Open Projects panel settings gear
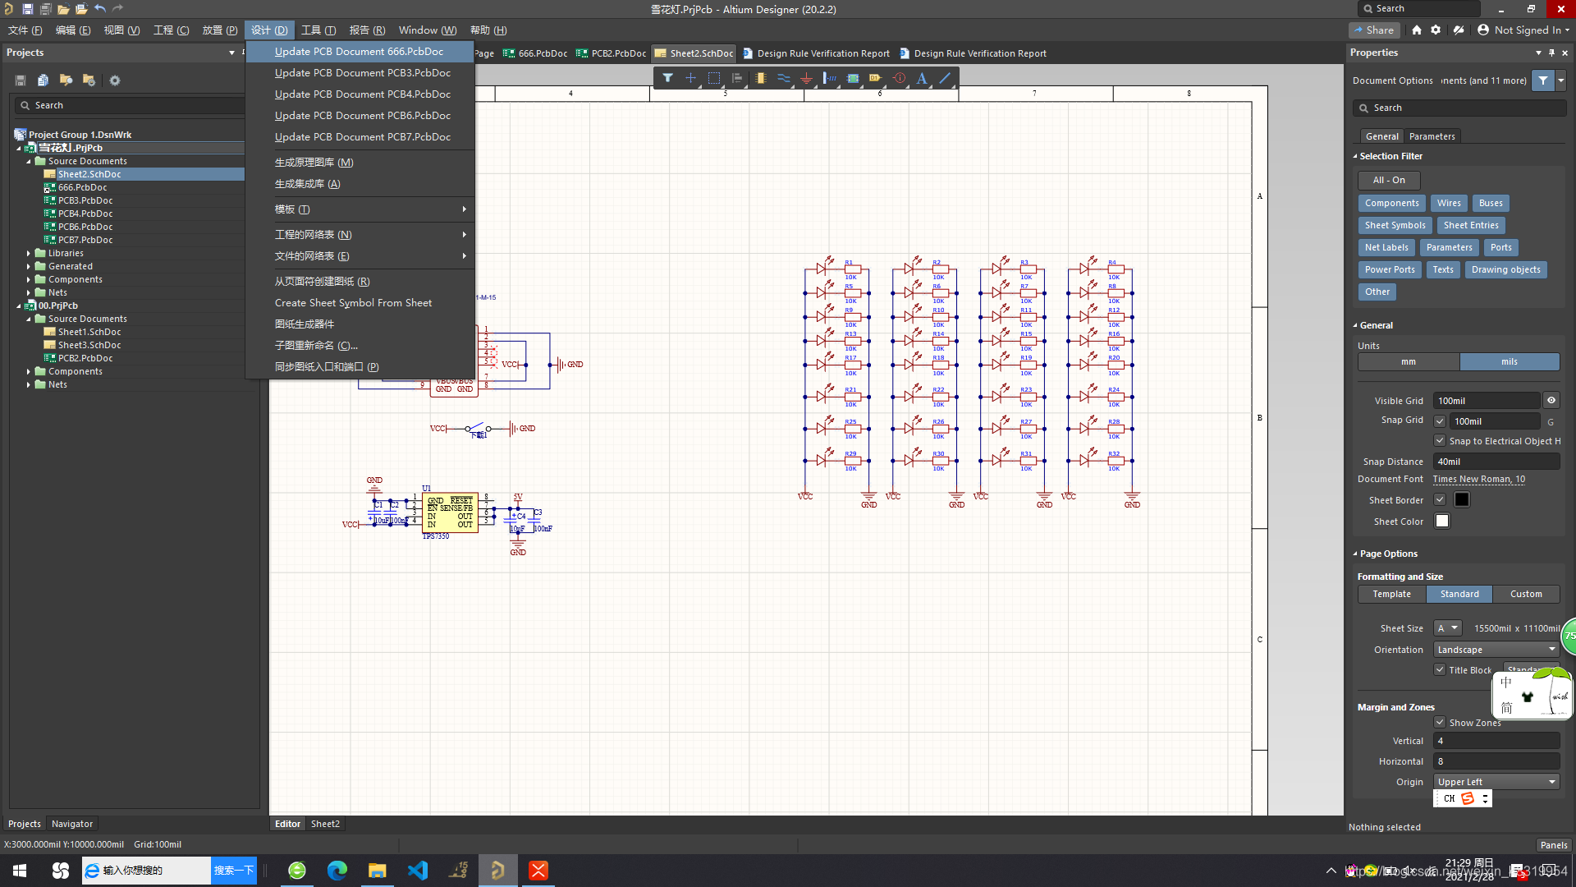Viewport: 1576px width, 887px height. 115,80
